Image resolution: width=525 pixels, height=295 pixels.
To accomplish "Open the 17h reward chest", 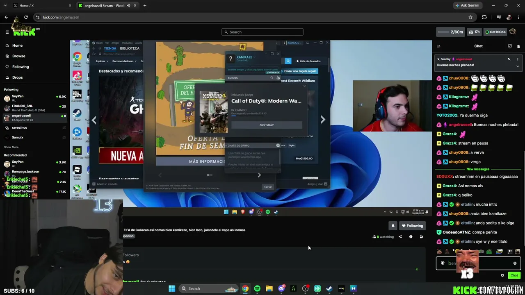I will tap(475, 32).
